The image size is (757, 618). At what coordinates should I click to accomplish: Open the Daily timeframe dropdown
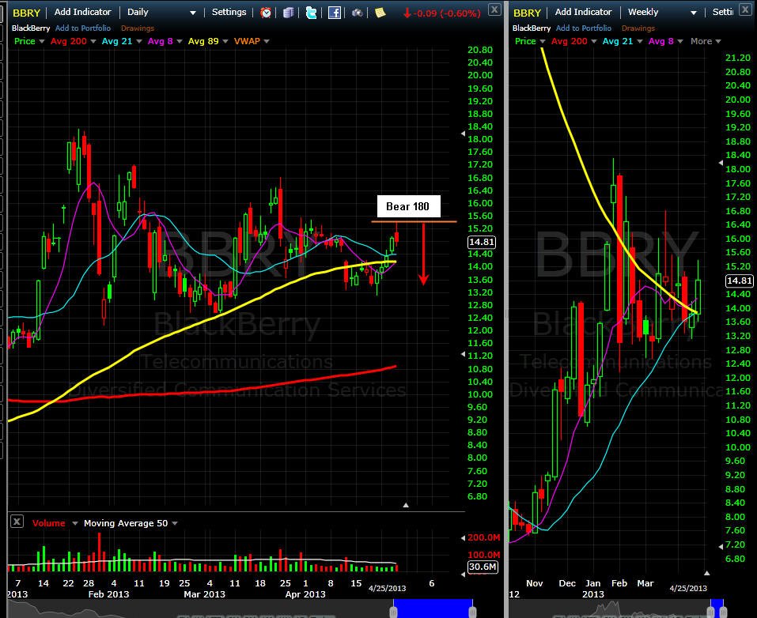tap(161, 12)
